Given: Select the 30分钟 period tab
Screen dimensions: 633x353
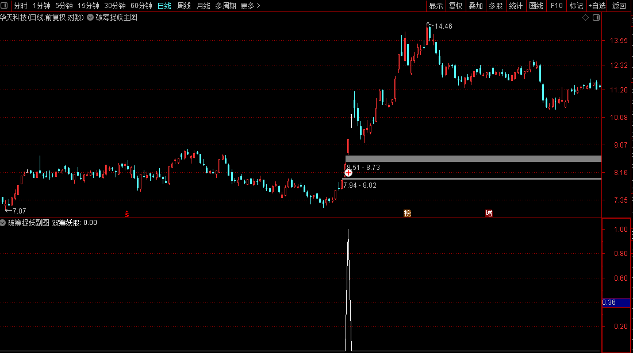Looking at the screenshot, I should [114, 6].
